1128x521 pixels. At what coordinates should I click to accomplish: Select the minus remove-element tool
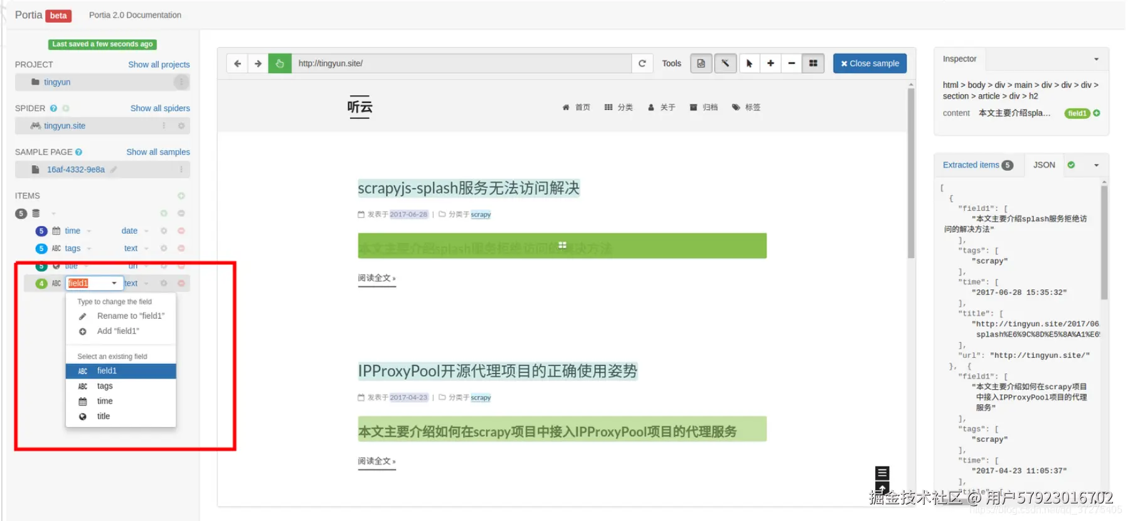(792, 63)
